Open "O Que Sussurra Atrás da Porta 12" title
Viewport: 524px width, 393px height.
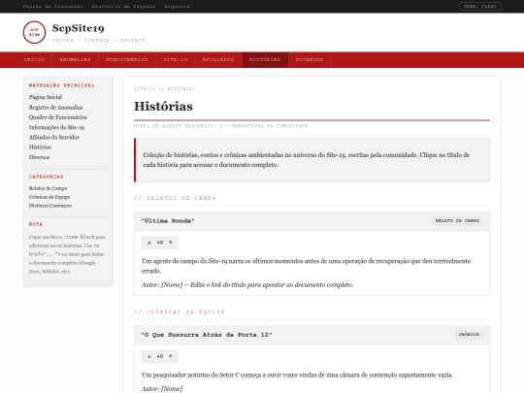207,335
